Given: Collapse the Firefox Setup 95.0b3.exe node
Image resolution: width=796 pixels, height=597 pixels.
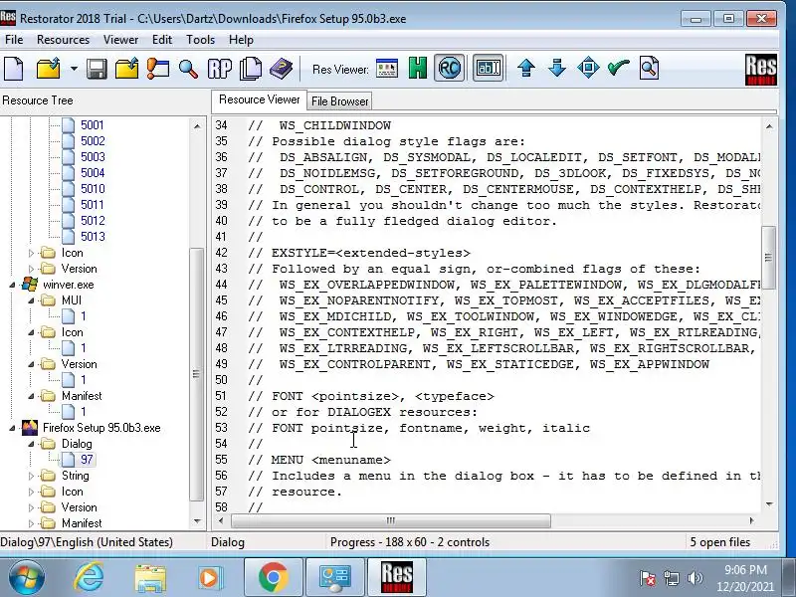Looking at the screenshot, I should click(12, 429).
